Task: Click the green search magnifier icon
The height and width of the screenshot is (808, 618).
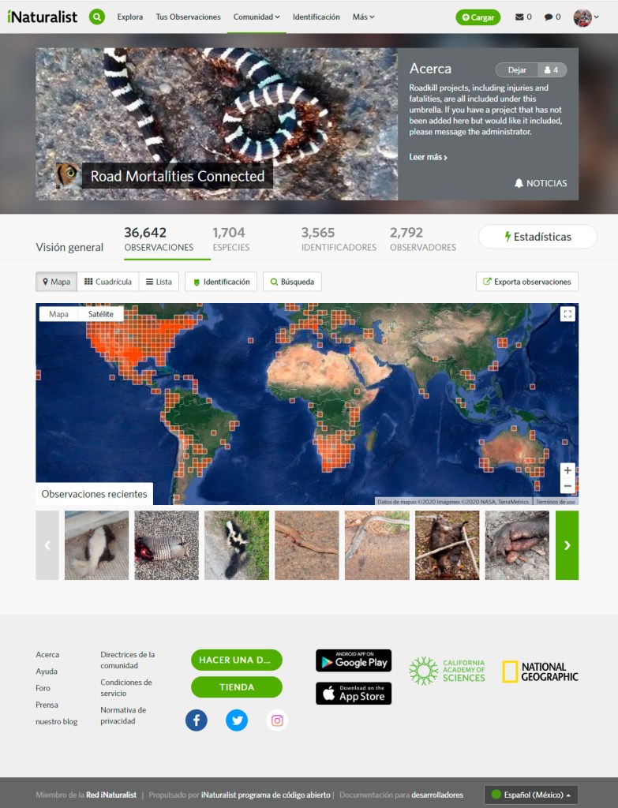Action: [97, 17]
